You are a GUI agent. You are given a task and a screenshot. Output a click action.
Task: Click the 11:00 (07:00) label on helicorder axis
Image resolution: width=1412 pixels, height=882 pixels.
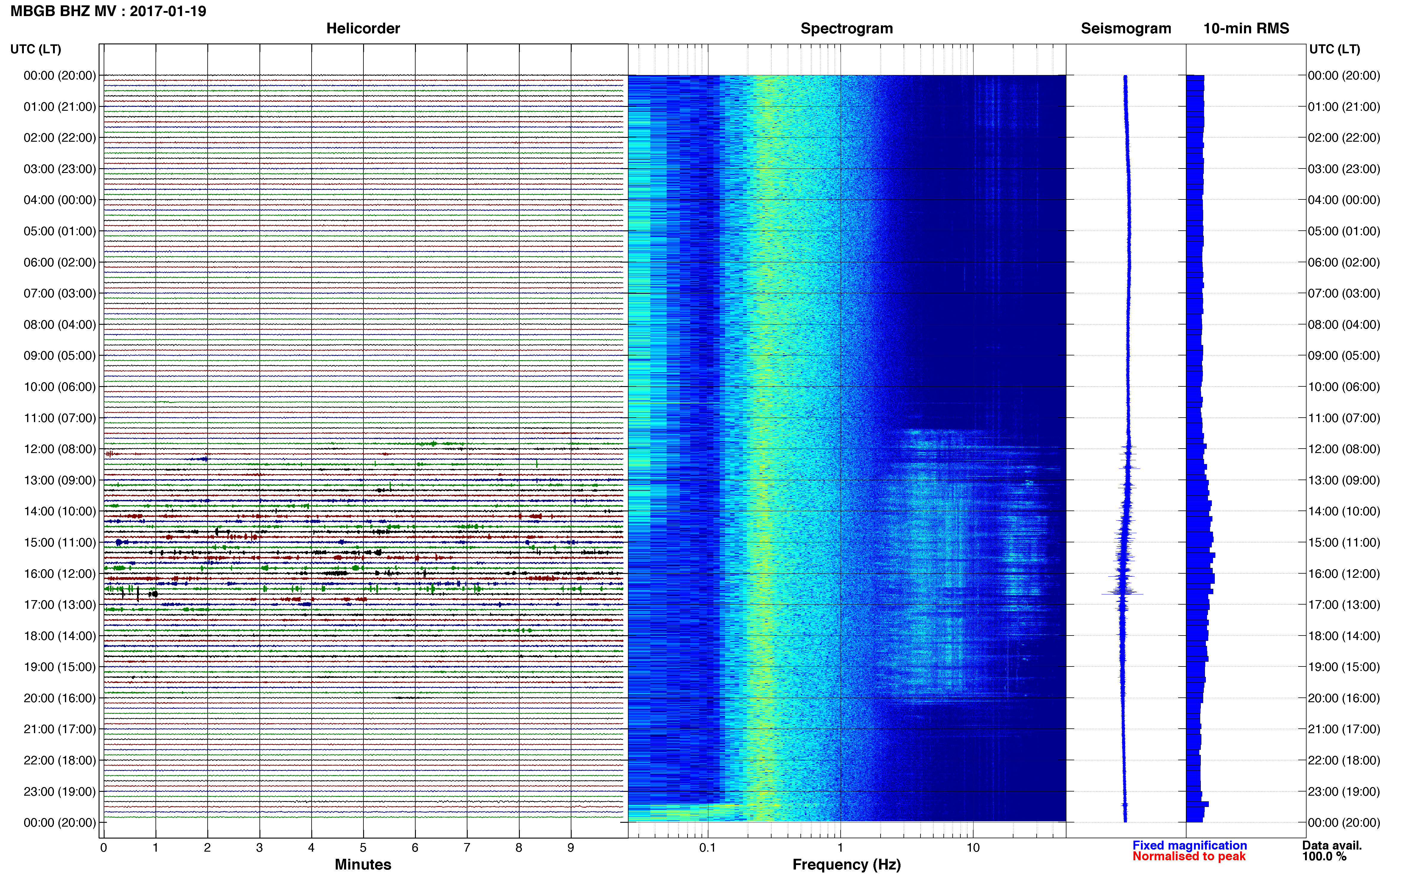click(60, 418)
